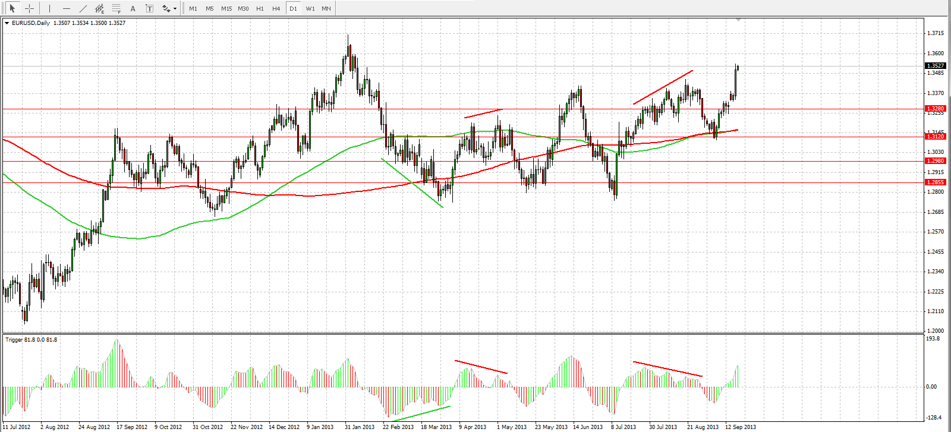This screenshot has height=432, width=951.
Task: Select the arrow cursor tool
Action: [12, 8]
